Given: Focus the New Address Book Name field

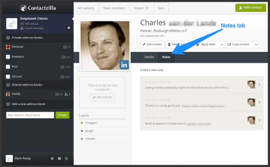Looking at the screenshot, I should click(x=30, y=115).
